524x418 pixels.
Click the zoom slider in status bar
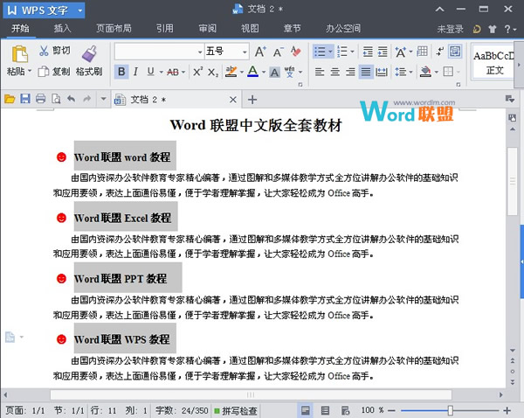[450, 410]
